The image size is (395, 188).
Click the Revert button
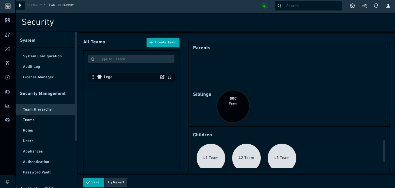pos(116,182)
